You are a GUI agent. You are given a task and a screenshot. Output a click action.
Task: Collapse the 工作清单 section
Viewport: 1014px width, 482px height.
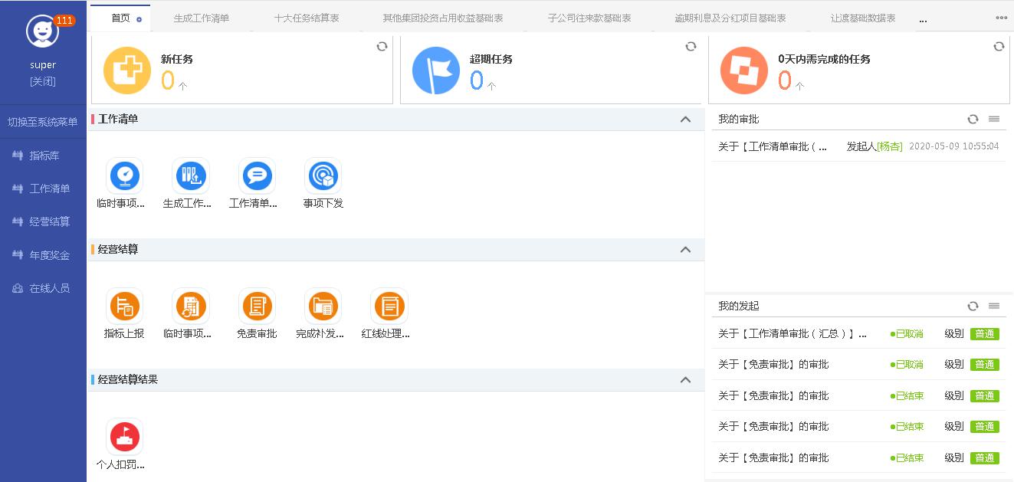tap(685, 120)
